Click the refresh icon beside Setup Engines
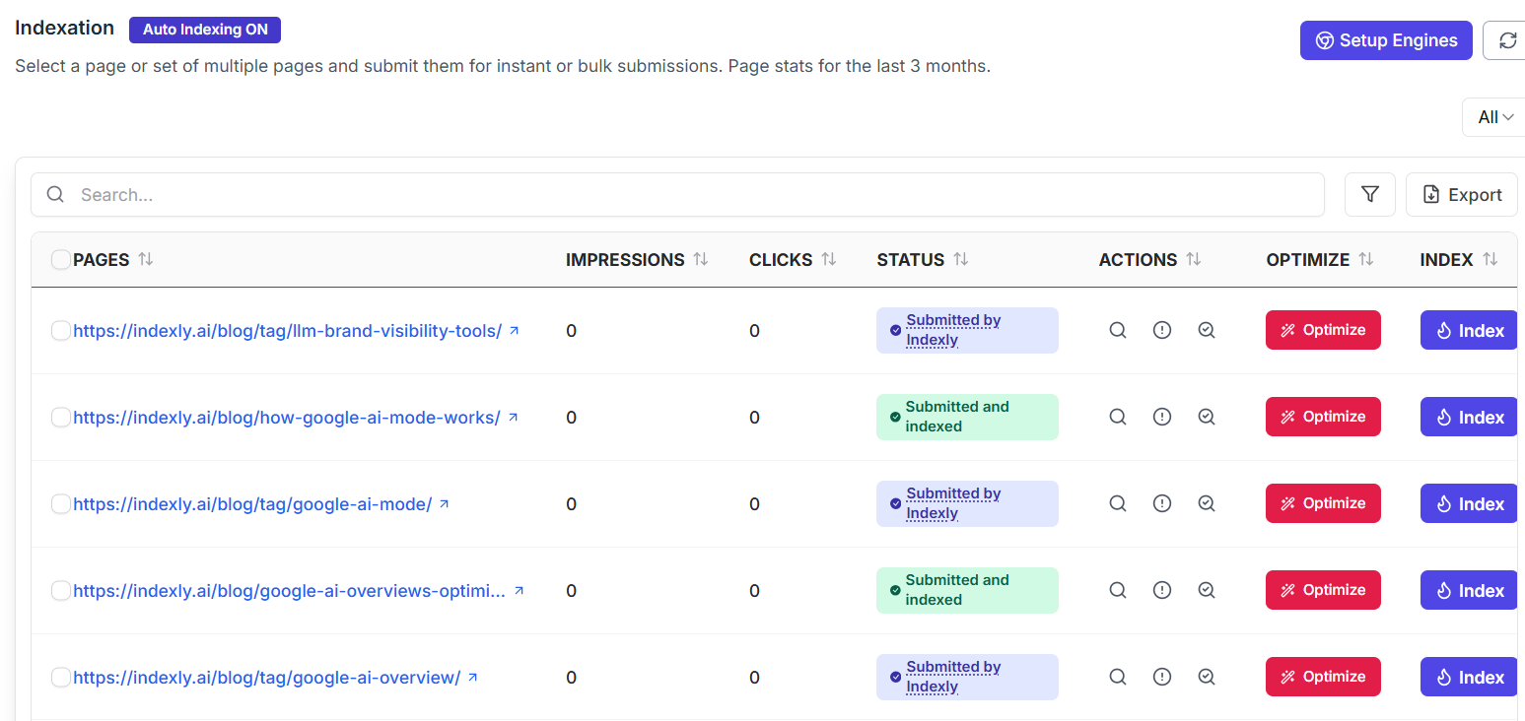The height and width of the screenshot is (721, 1525). point(1506,40)
